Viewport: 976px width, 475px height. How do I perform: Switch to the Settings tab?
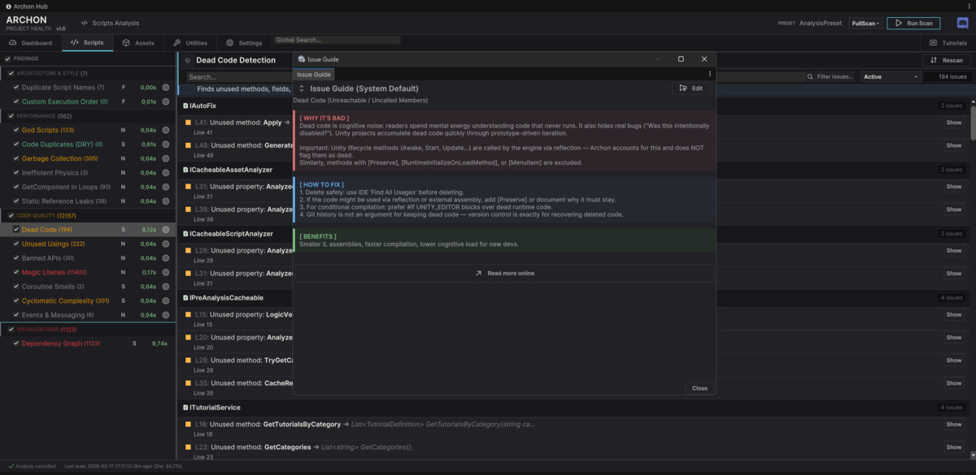pos(244,42)
